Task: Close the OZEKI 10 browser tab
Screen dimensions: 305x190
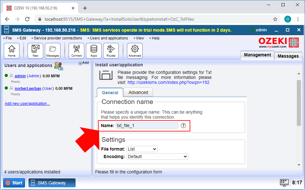Action: (73, 8)
